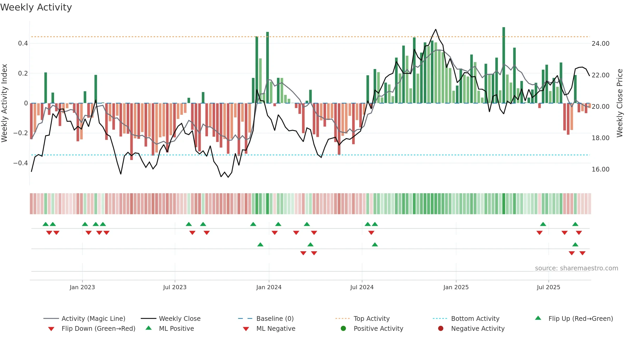This screenshot has width=627, height=353.
Task: Click the 'Weekly Activity' chart title
Action: (36, 7)
